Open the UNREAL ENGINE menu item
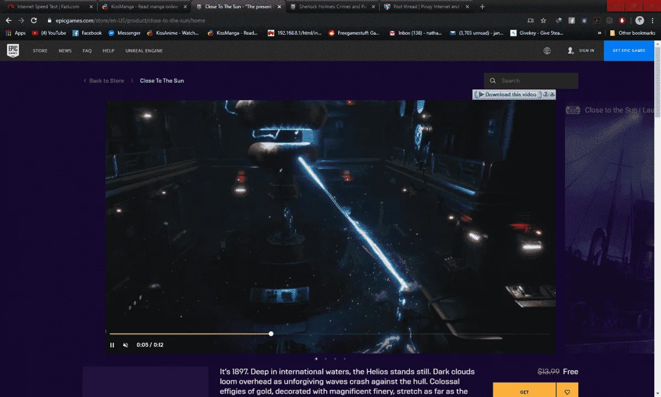 (144, 51)
